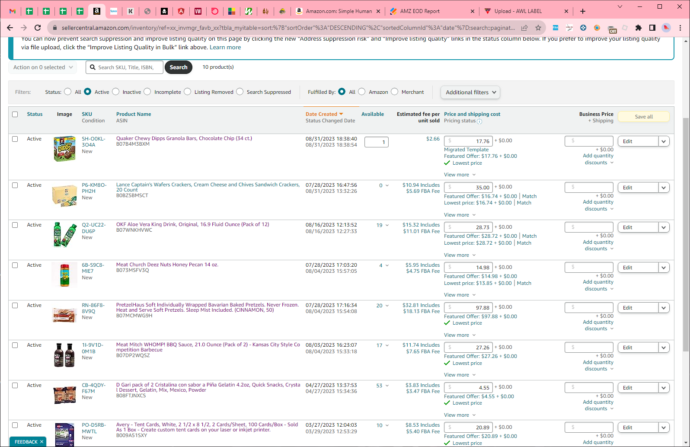Open the Klaviyo K pinned tab
Viewport: 690px width, 447px height.
pos(131,11)
